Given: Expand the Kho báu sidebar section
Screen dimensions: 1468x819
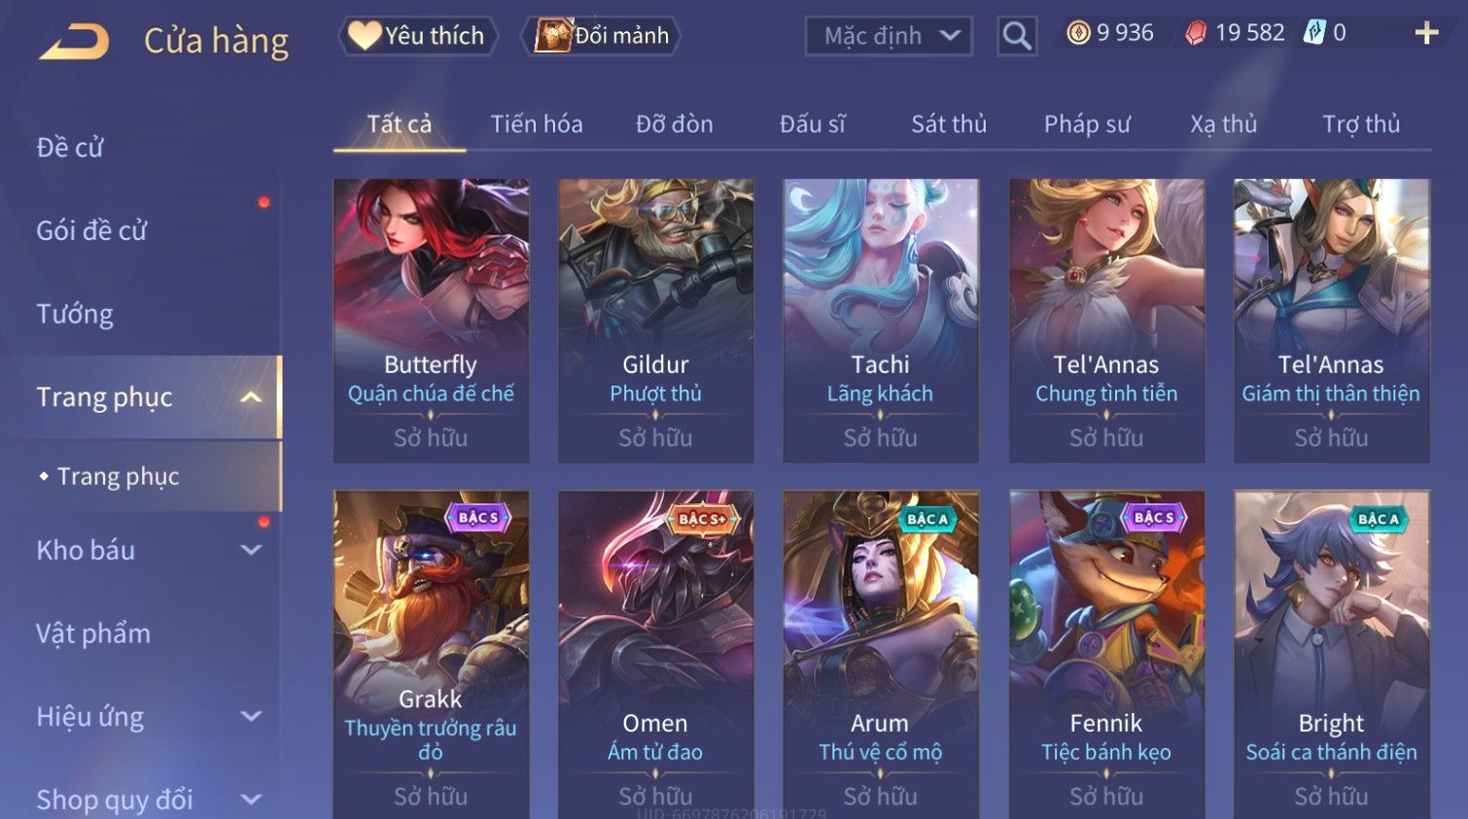Looking at the screenshot, I should tap(251, 550).
